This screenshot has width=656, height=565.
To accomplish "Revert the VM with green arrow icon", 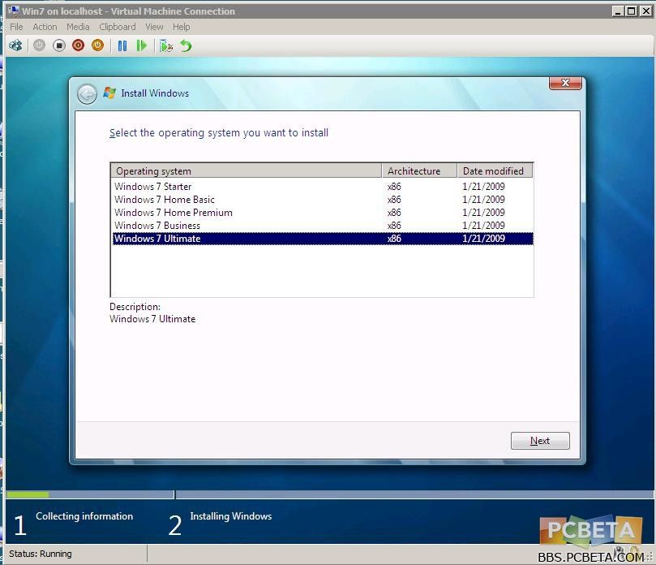I will click(186, 45).
